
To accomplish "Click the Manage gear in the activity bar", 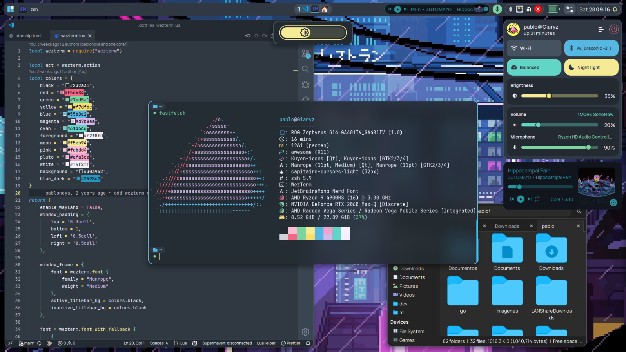I will pos(306,332).
